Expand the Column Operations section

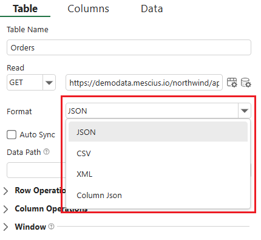pyautogui.click(x=5, y=209)
